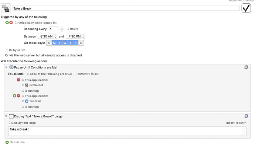Viewport: 255px width, 147px height.
Task: Toggle Friday in the day selector
Action: (x=76, y=43)
